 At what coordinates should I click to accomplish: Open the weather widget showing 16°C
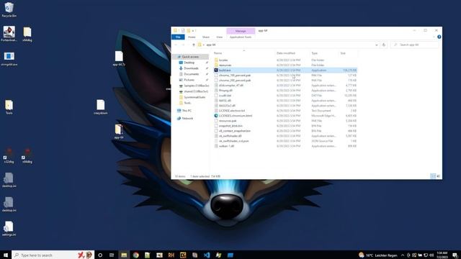coord(377,255)
